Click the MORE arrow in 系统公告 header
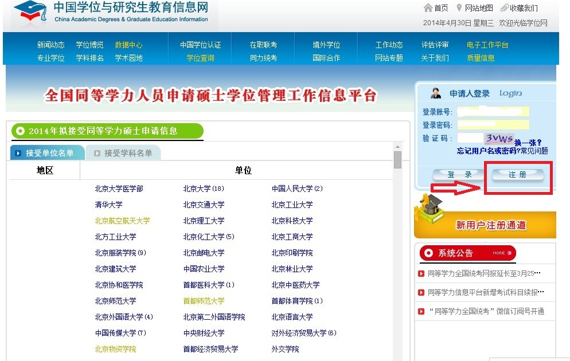The width and height of the screenshot is (570, 361). [509, 253]
